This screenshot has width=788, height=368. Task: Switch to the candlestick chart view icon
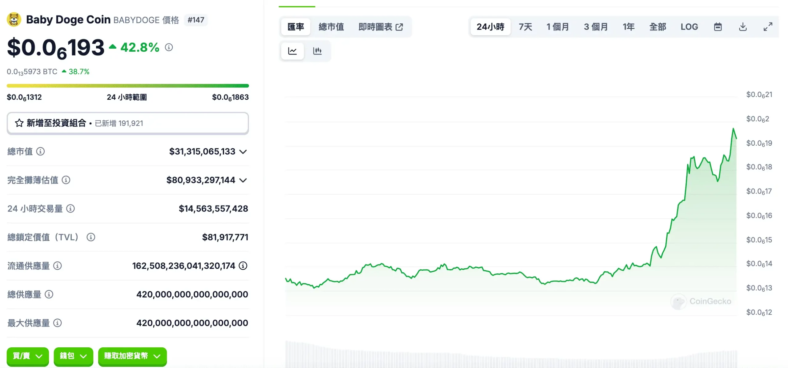pos(317,51)
